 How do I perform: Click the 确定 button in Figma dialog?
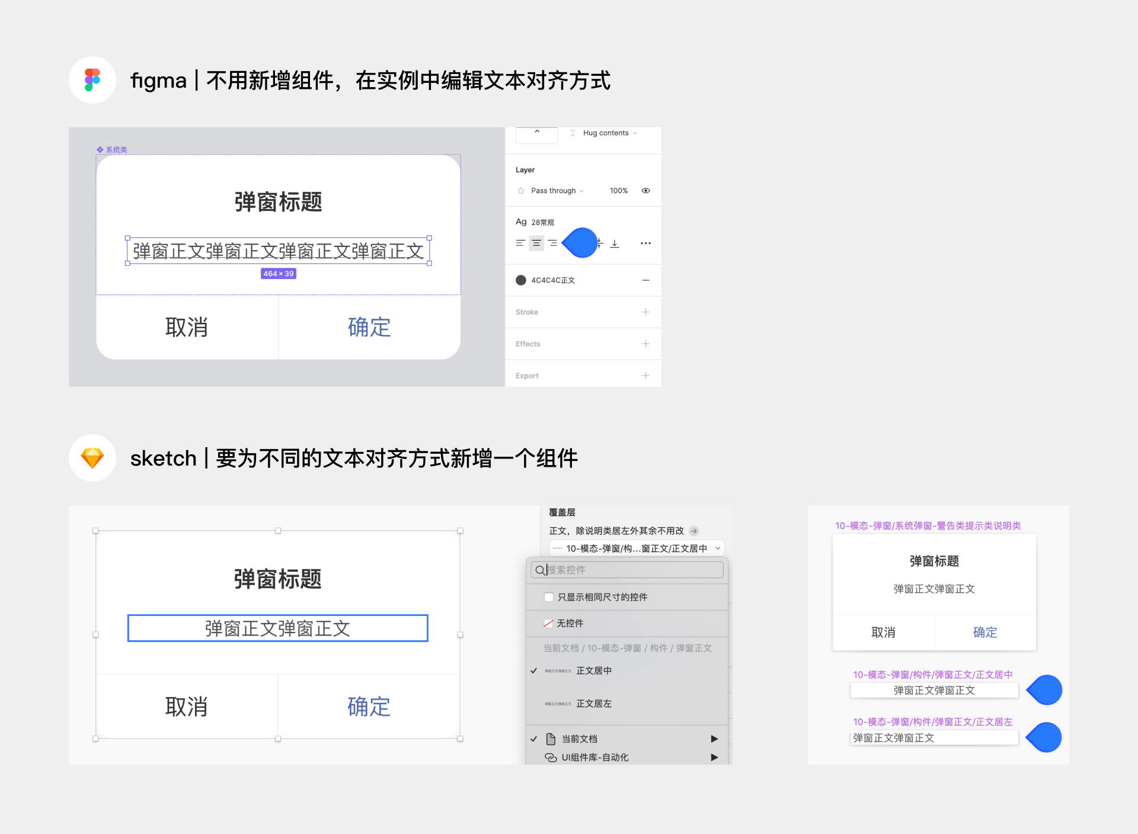click(369, 328)
